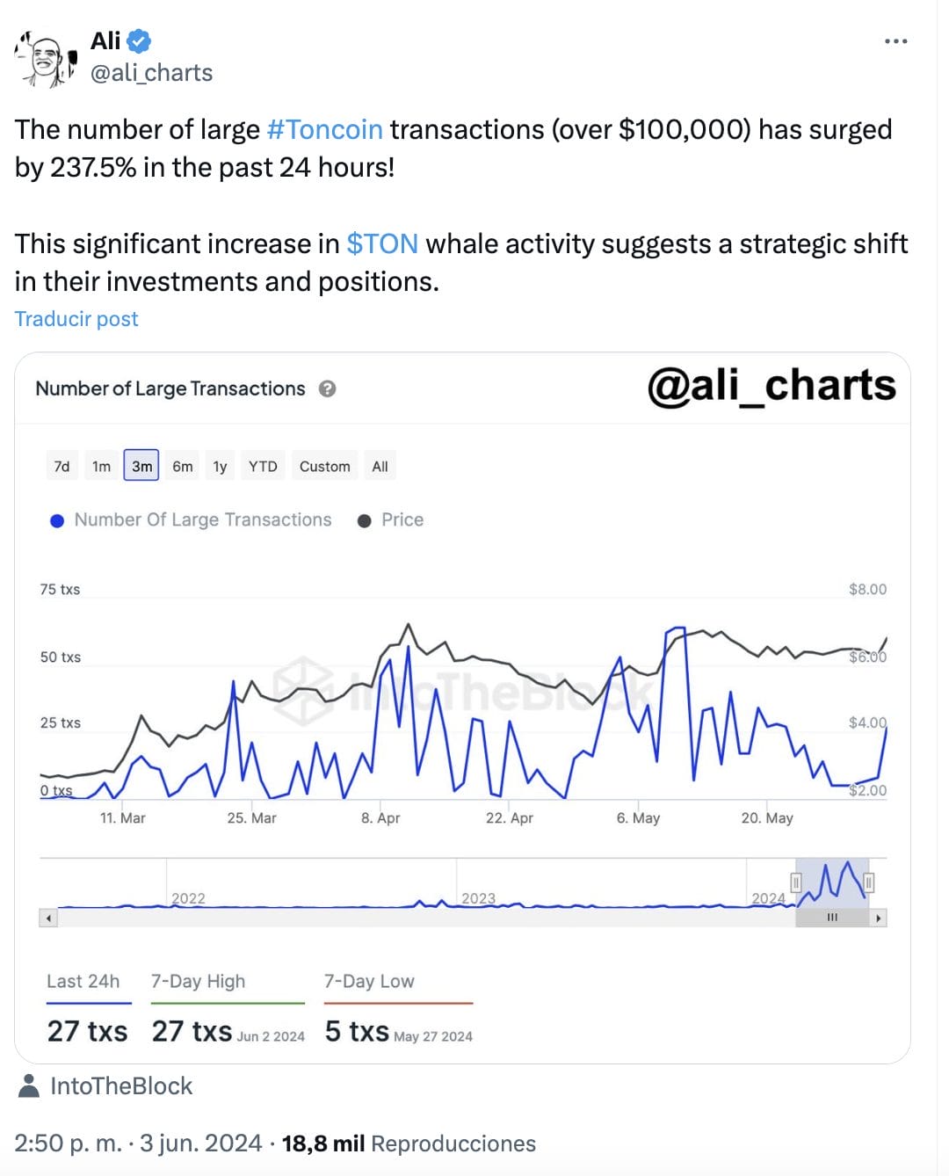Viewport: 949px width, 1176px height.
Task: Click the $TON cashtag link
Action: [x=382, y=243]
